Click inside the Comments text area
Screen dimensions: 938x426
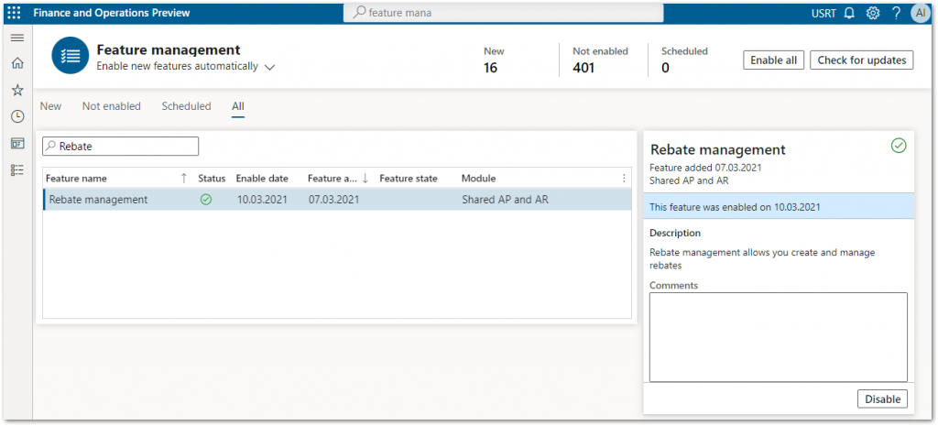(x=779, y=337)
